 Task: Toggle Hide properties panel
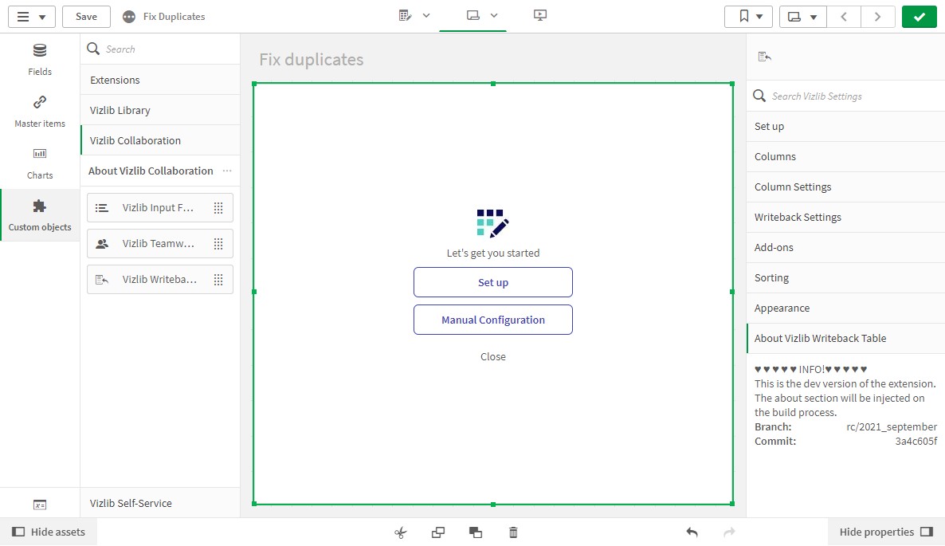[x=886, y=532]
